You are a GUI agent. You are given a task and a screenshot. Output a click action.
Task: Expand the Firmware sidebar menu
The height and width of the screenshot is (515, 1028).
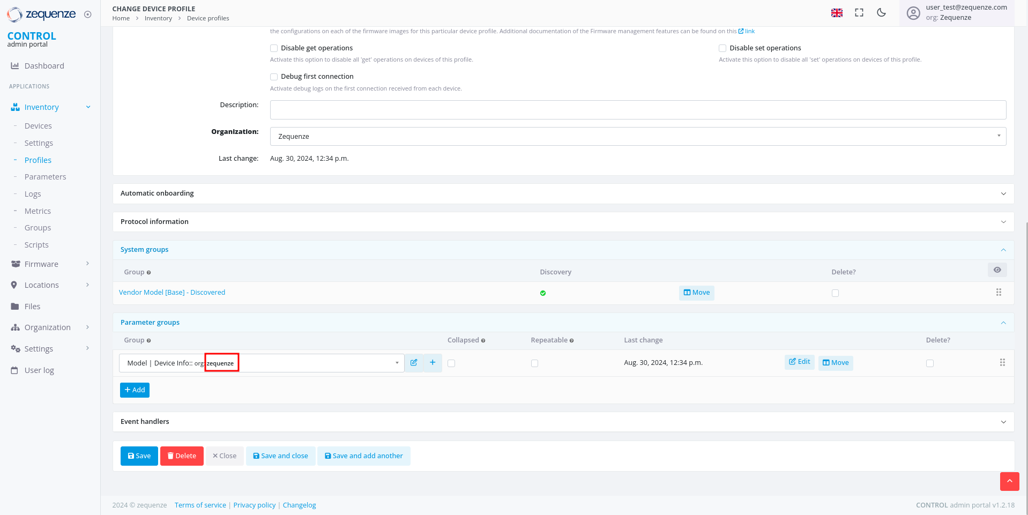coord(41,264)
